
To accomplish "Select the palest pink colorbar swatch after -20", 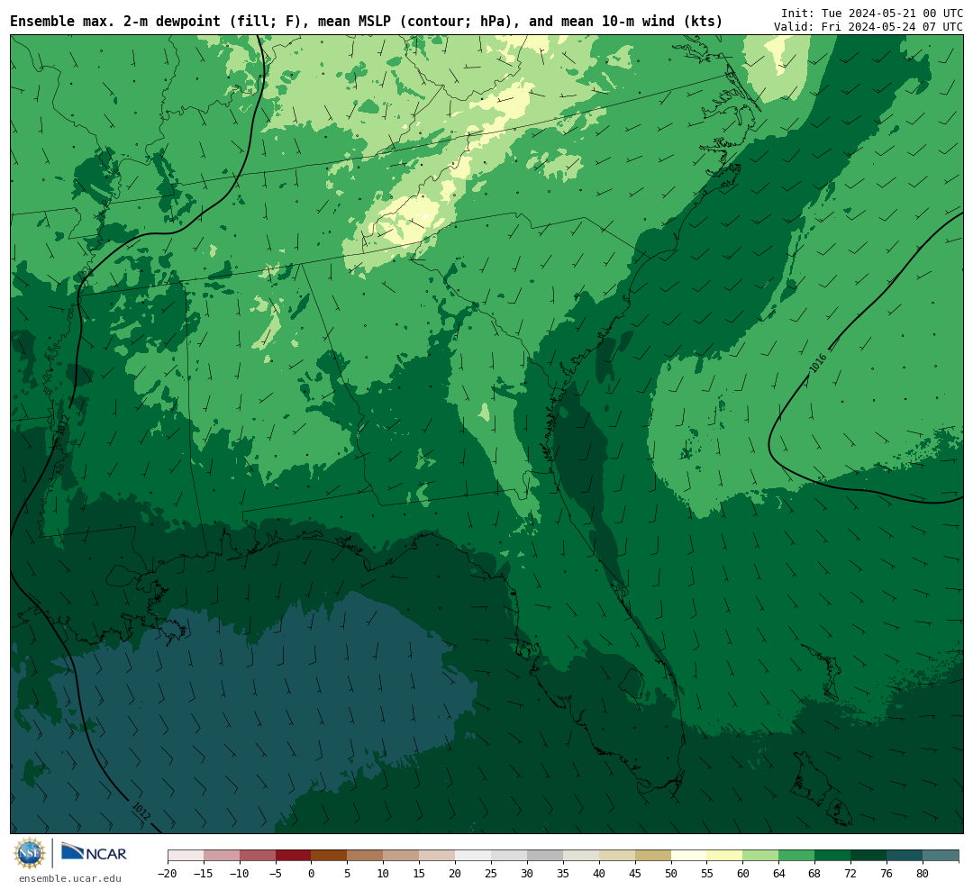I will click(186, 856).
